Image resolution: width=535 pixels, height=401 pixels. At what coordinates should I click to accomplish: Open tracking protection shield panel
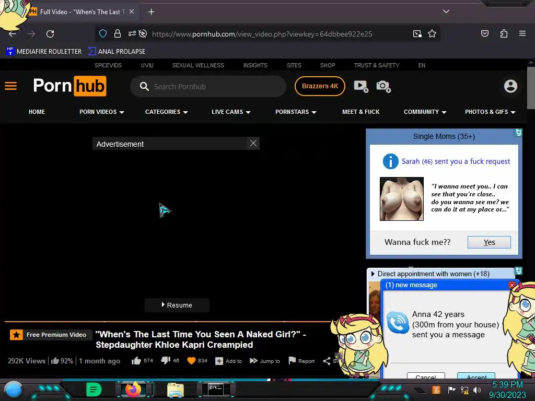[103, 34]
